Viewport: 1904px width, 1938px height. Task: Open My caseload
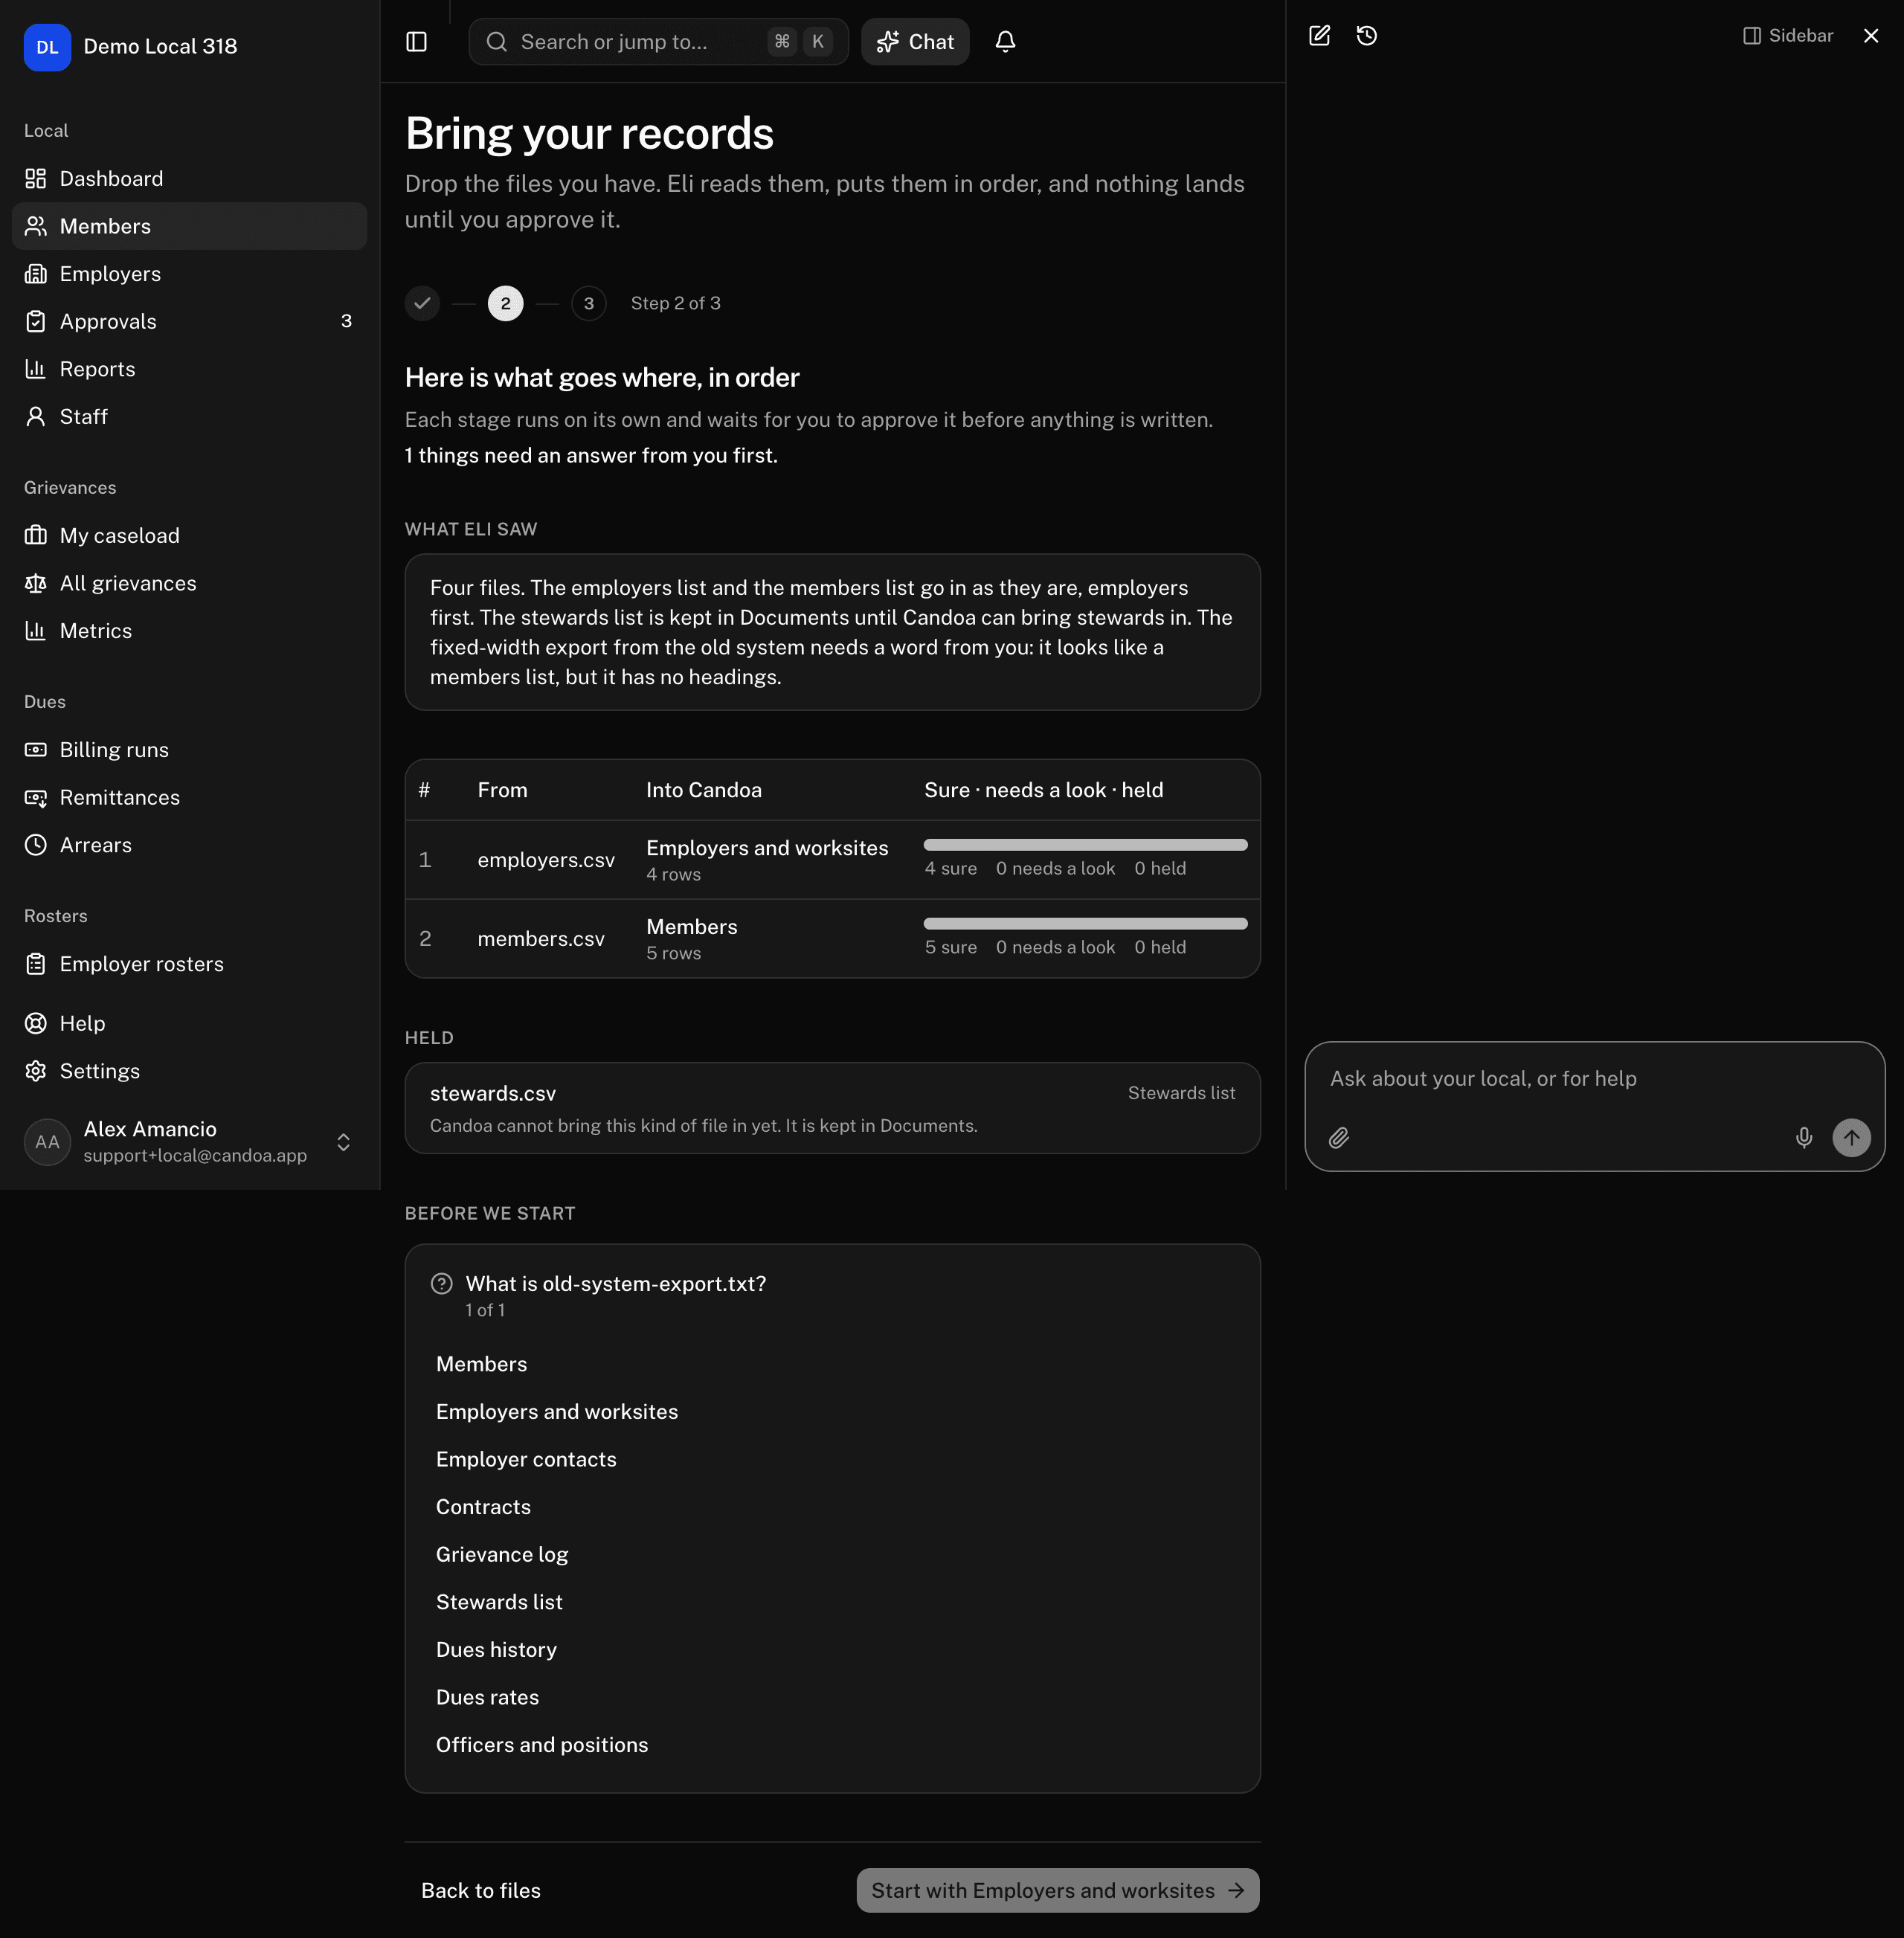point(190,536)
